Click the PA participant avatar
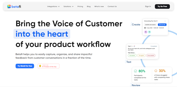Screen dimensions: 177x99 [x=146, y=32]
